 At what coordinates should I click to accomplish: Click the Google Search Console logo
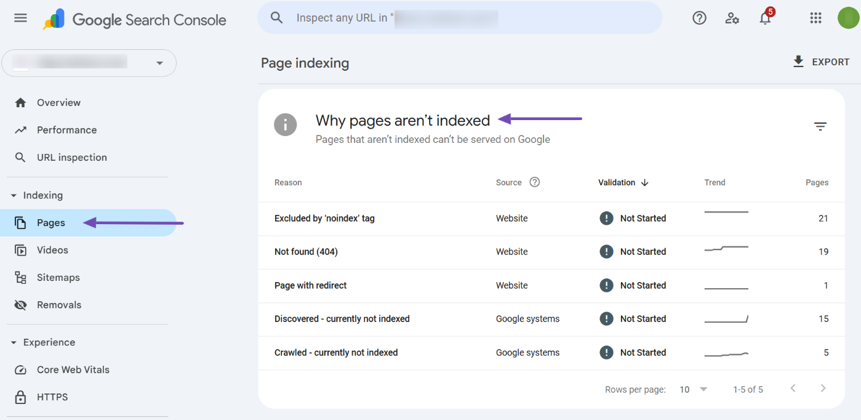point(134,19)
